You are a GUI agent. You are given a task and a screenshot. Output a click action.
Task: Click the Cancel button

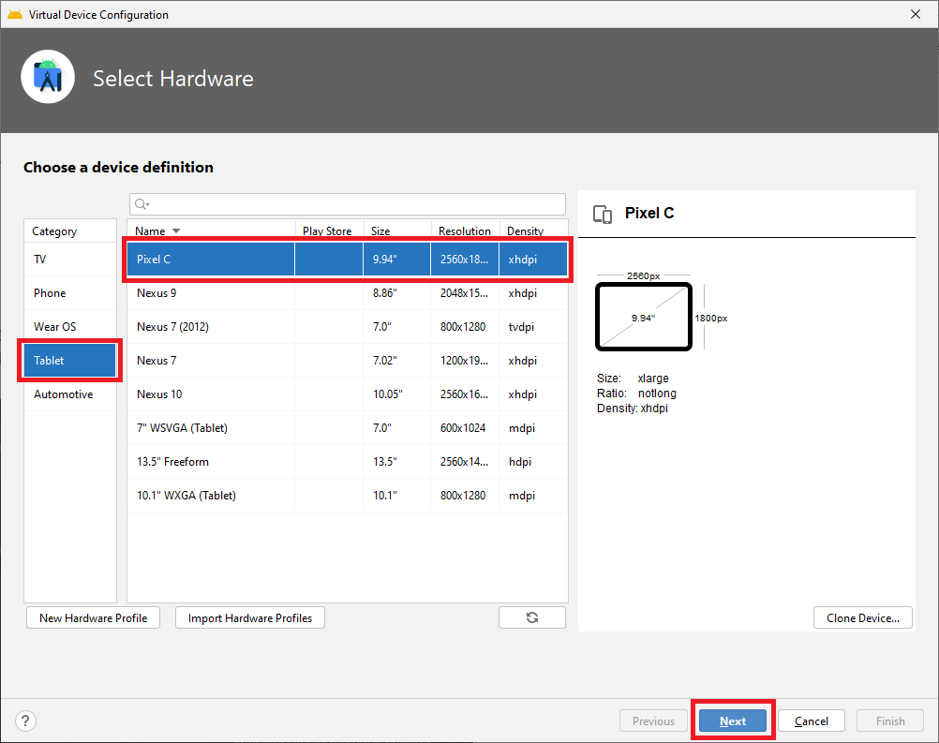(x=812, y=721)
